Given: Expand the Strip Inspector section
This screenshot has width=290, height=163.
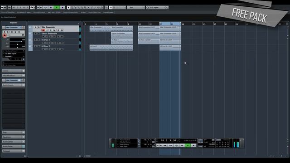Looking at the screenshot, I should 14,132.
